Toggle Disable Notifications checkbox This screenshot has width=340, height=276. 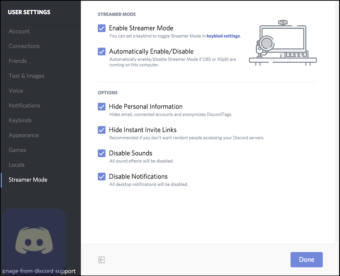(x=102, y=177)
